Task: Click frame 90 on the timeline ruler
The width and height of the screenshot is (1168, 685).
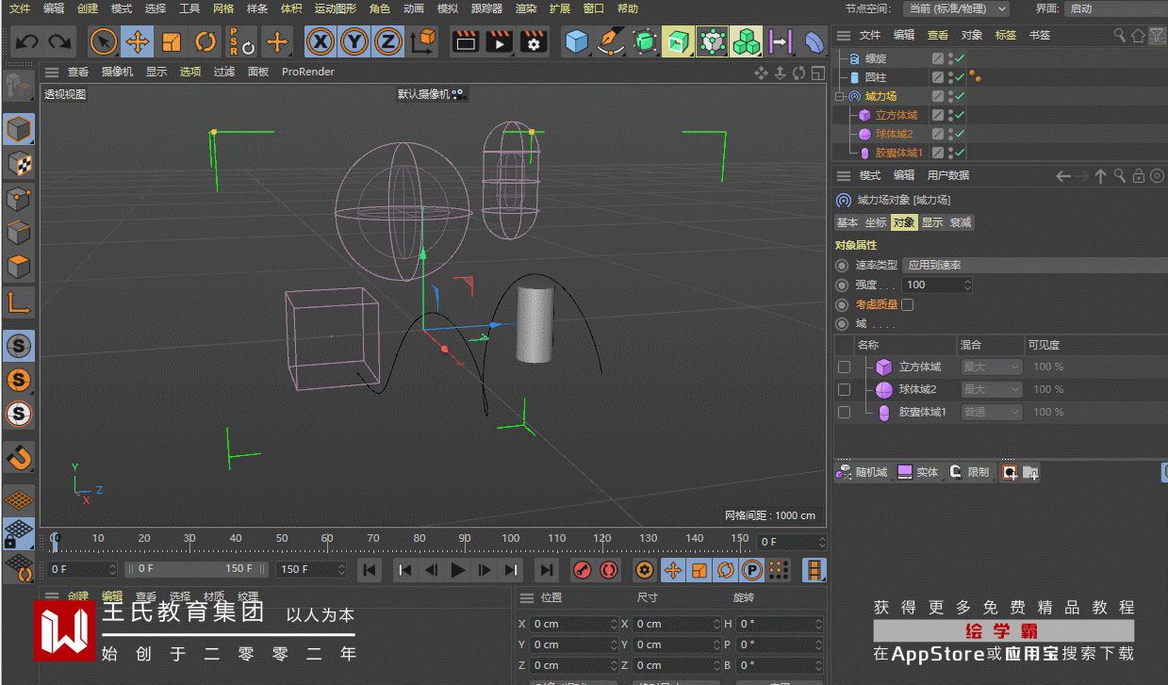Action: tap(465, 539)
